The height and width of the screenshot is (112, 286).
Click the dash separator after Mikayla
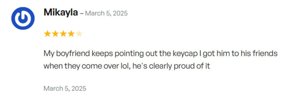point(82,14)
